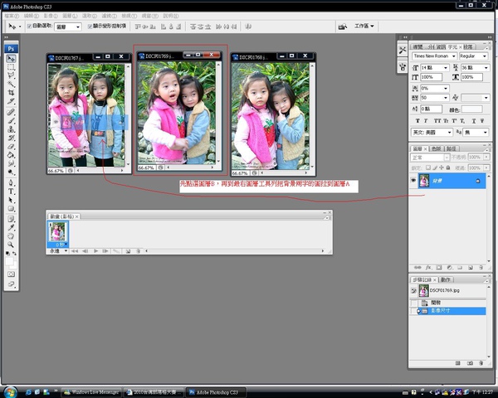Open the tracking value 50 dropdown
498x398 pixels.
(x=435, y=98)
